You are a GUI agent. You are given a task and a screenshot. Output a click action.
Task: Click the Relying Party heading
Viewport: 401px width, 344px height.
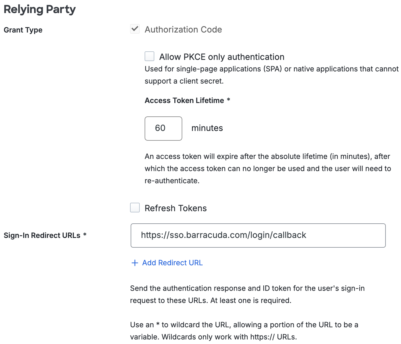point(39,9)
